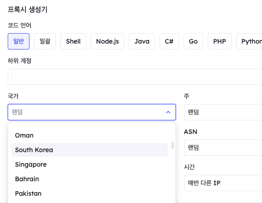
Task: Choose Singapore from country list
Action: (89, 164)
